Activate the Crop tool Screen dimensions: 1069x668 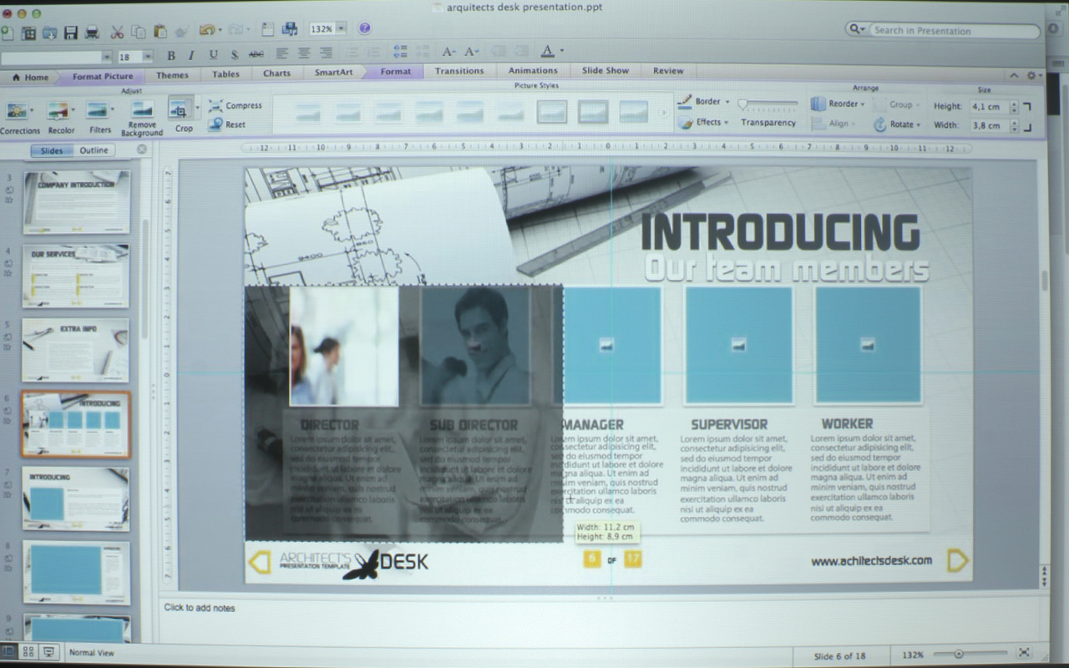(180, 114)
